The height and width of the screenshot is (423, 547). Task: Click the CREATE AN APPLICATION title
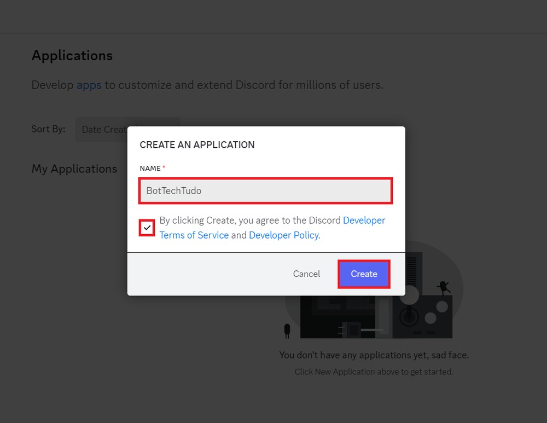(197, 144)
